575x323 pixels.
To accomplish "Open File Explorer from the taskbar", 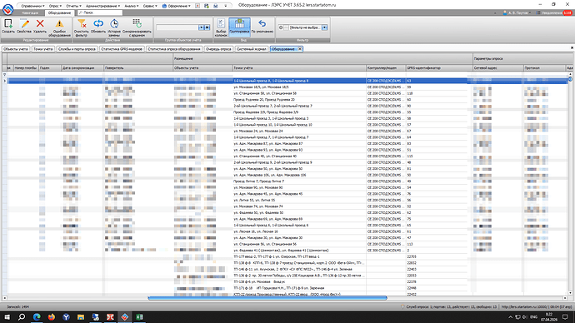I will click(x=81, y=317).
